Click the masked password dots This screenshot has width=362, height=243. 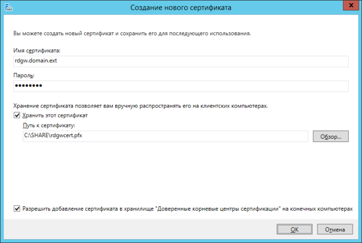[28, 87]
